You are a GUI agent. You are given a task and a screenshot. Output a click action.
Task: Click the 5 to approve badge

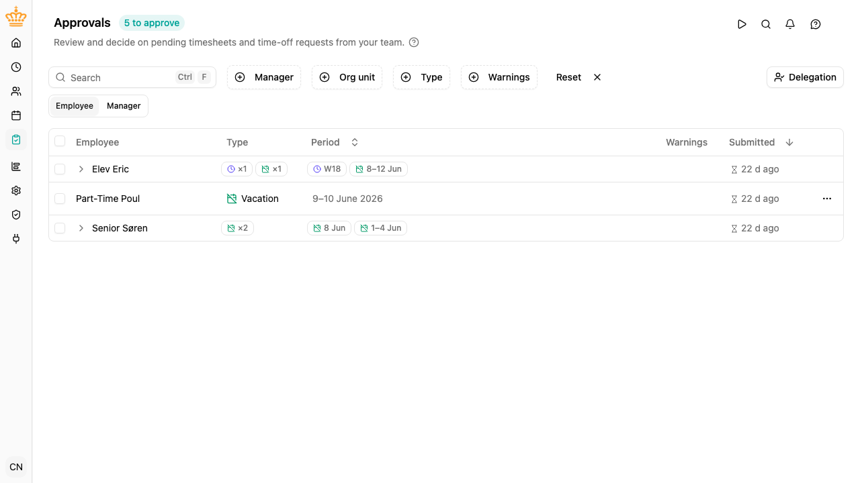tap(152, 23)
